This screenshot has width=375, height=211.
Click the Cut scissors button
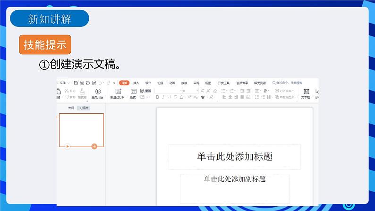tap(70, 91)
